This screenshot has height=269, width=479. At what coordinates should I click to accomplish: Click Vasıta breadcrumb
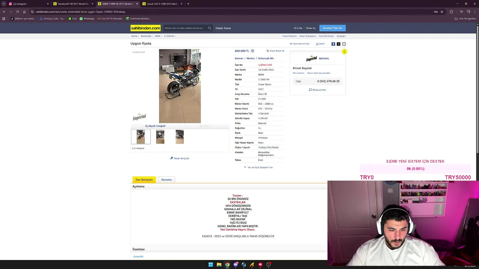point(134,36)
